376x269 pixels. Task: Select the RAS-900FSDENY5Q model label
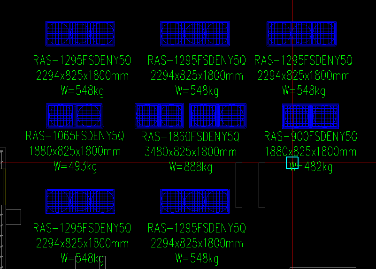[311, 136]
